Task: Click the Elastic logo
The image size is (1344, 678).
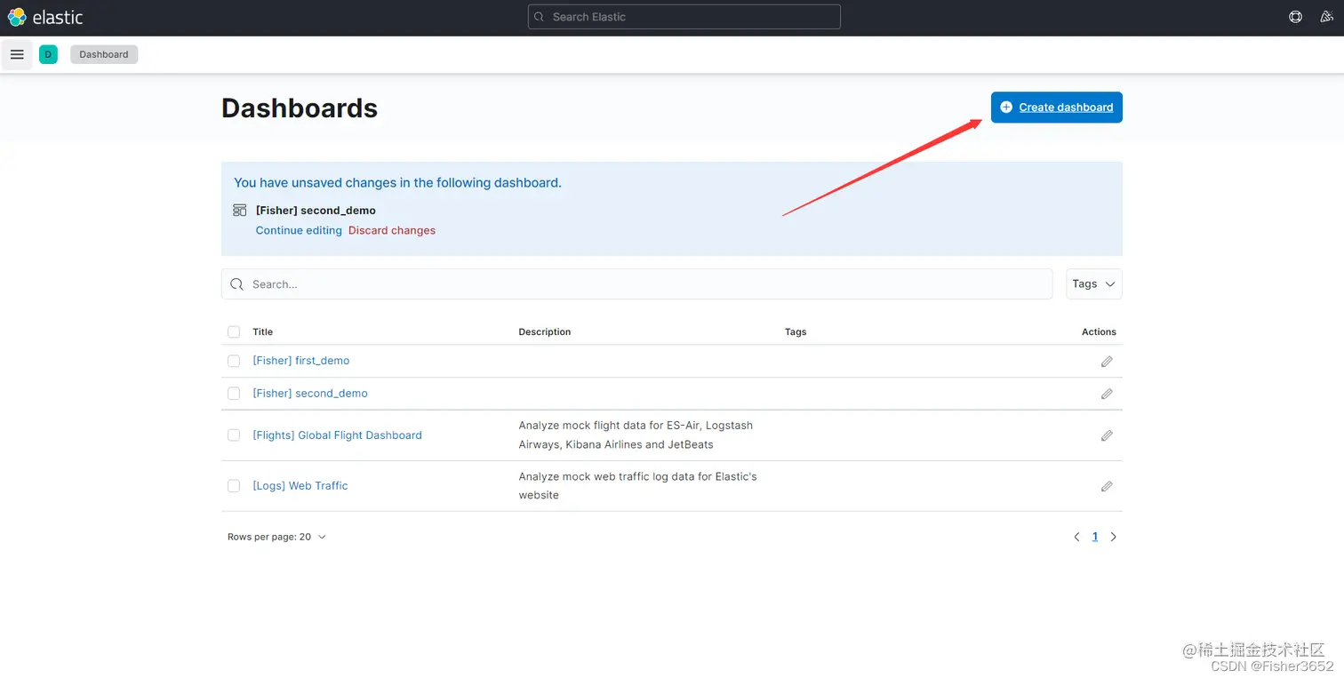Action: coord(45,17)
